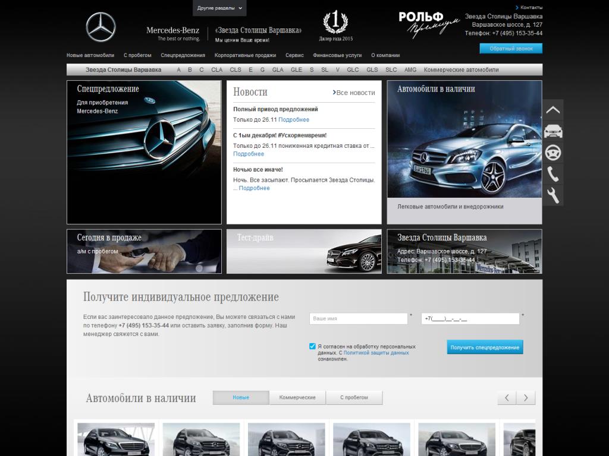
Task: Open Новые автомобили menu
Action: [90, 55]
